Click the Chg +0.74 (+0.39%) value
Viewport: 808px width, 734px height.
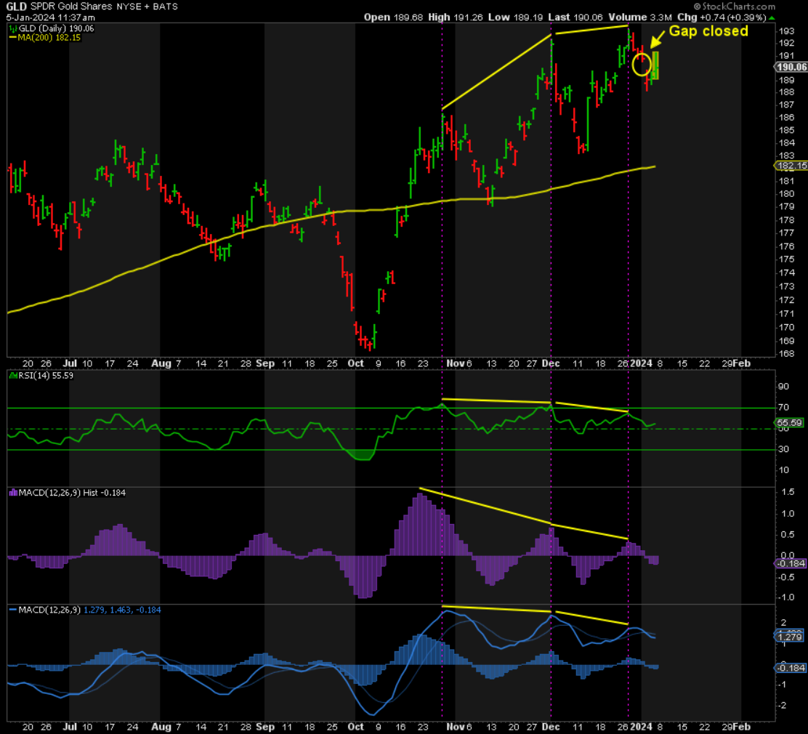pos(722,17)
